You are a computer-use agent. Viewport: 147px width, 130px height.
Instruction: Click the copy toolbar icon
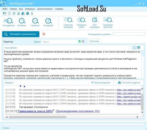point(14,14)
